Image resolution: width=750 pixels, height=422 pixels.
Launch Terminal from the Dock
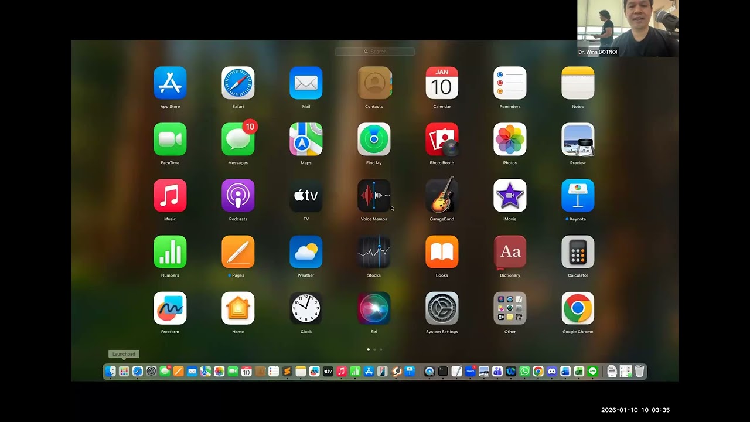coord(443,371)
